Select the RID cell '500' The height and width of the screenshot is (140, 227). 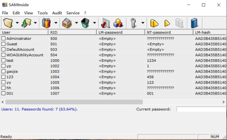54,38
